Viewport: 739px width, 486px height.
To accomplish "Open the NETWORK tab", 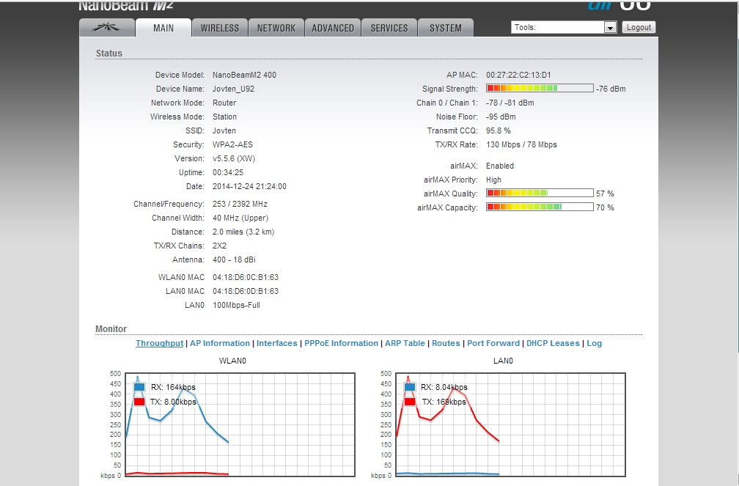I will (276, 28).
